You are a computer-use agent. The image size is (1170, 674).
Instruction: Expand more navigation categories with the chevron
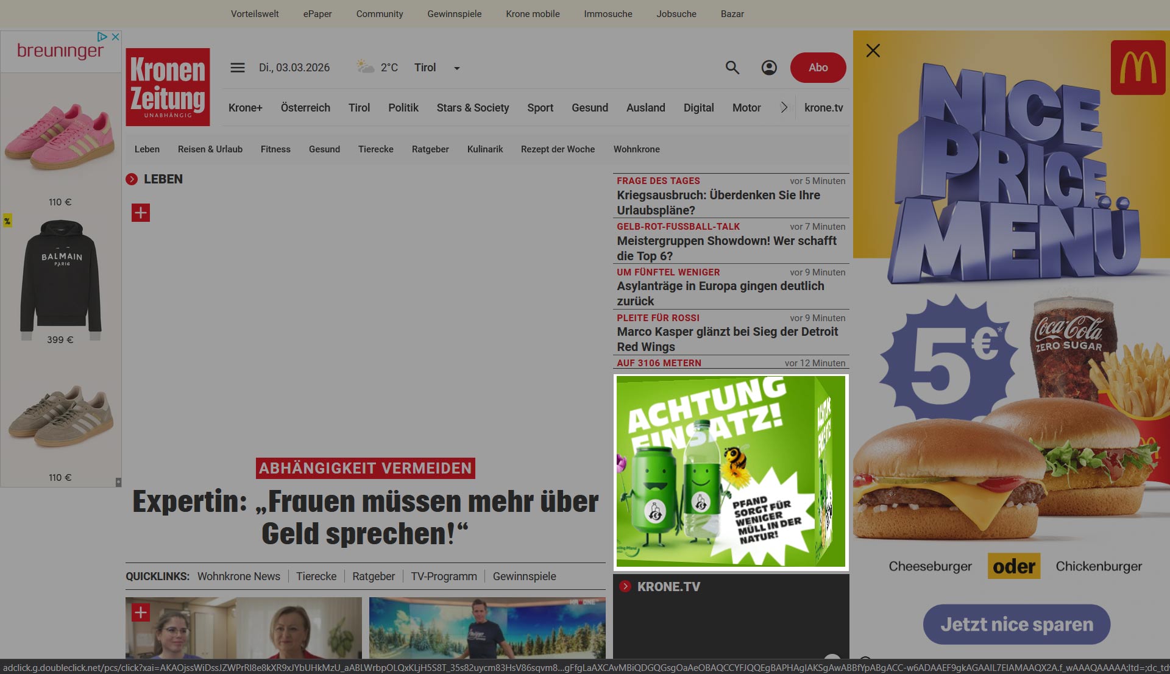click(x=784, y=108)
